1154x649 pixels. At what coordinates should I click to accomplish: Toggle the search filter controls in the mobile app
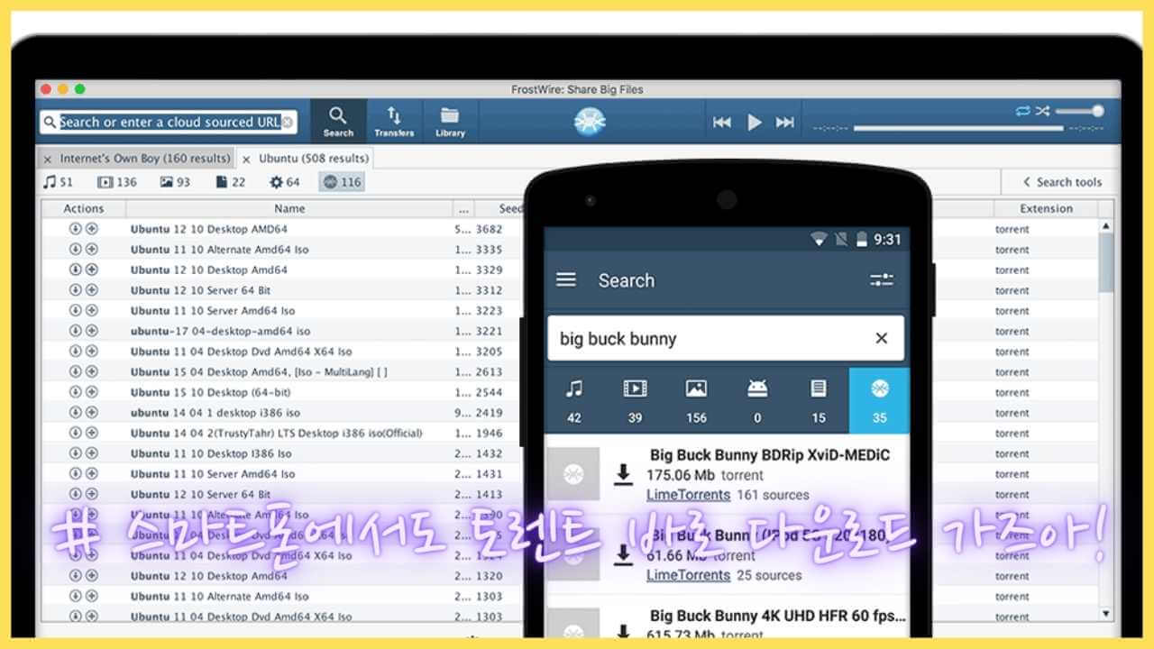(880, 279)
